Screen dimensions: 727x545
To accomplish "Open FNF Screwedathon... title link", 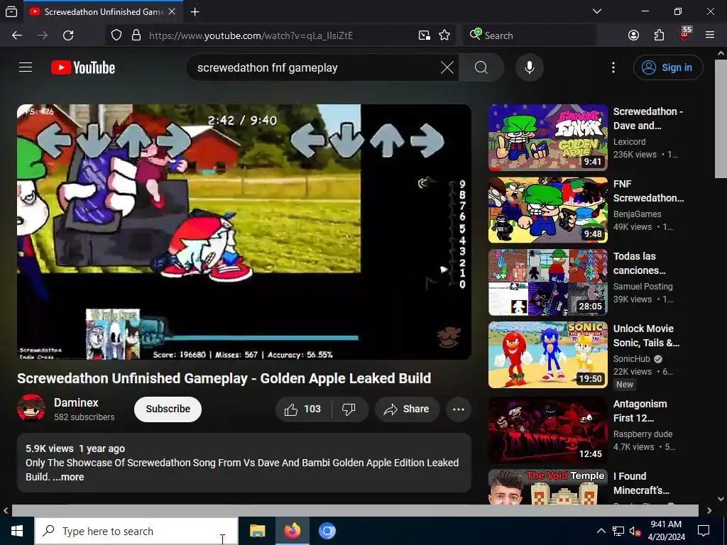I will [x=648, y=190].
